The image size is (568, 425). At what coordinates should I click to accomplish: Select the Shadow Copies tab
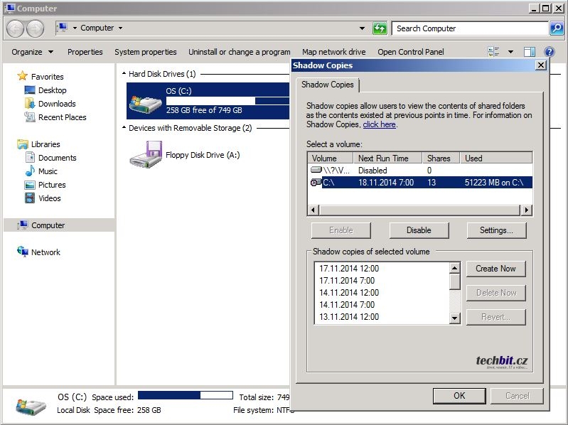pos(328,85)
